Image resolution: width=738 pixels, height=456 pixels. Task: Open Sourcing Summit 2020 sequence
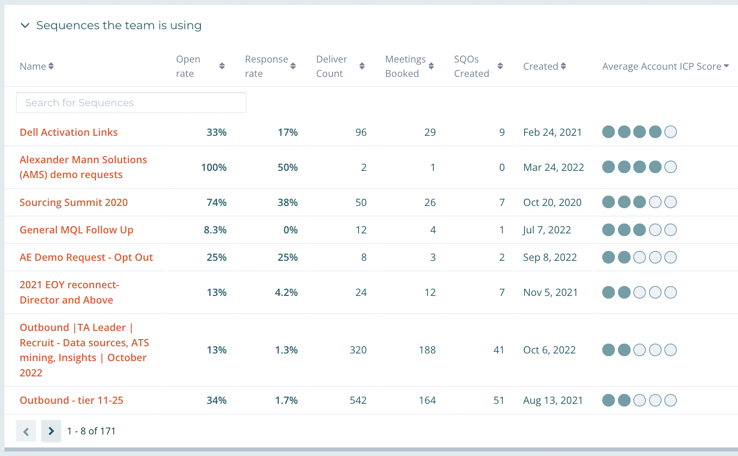tap(74, 202)
